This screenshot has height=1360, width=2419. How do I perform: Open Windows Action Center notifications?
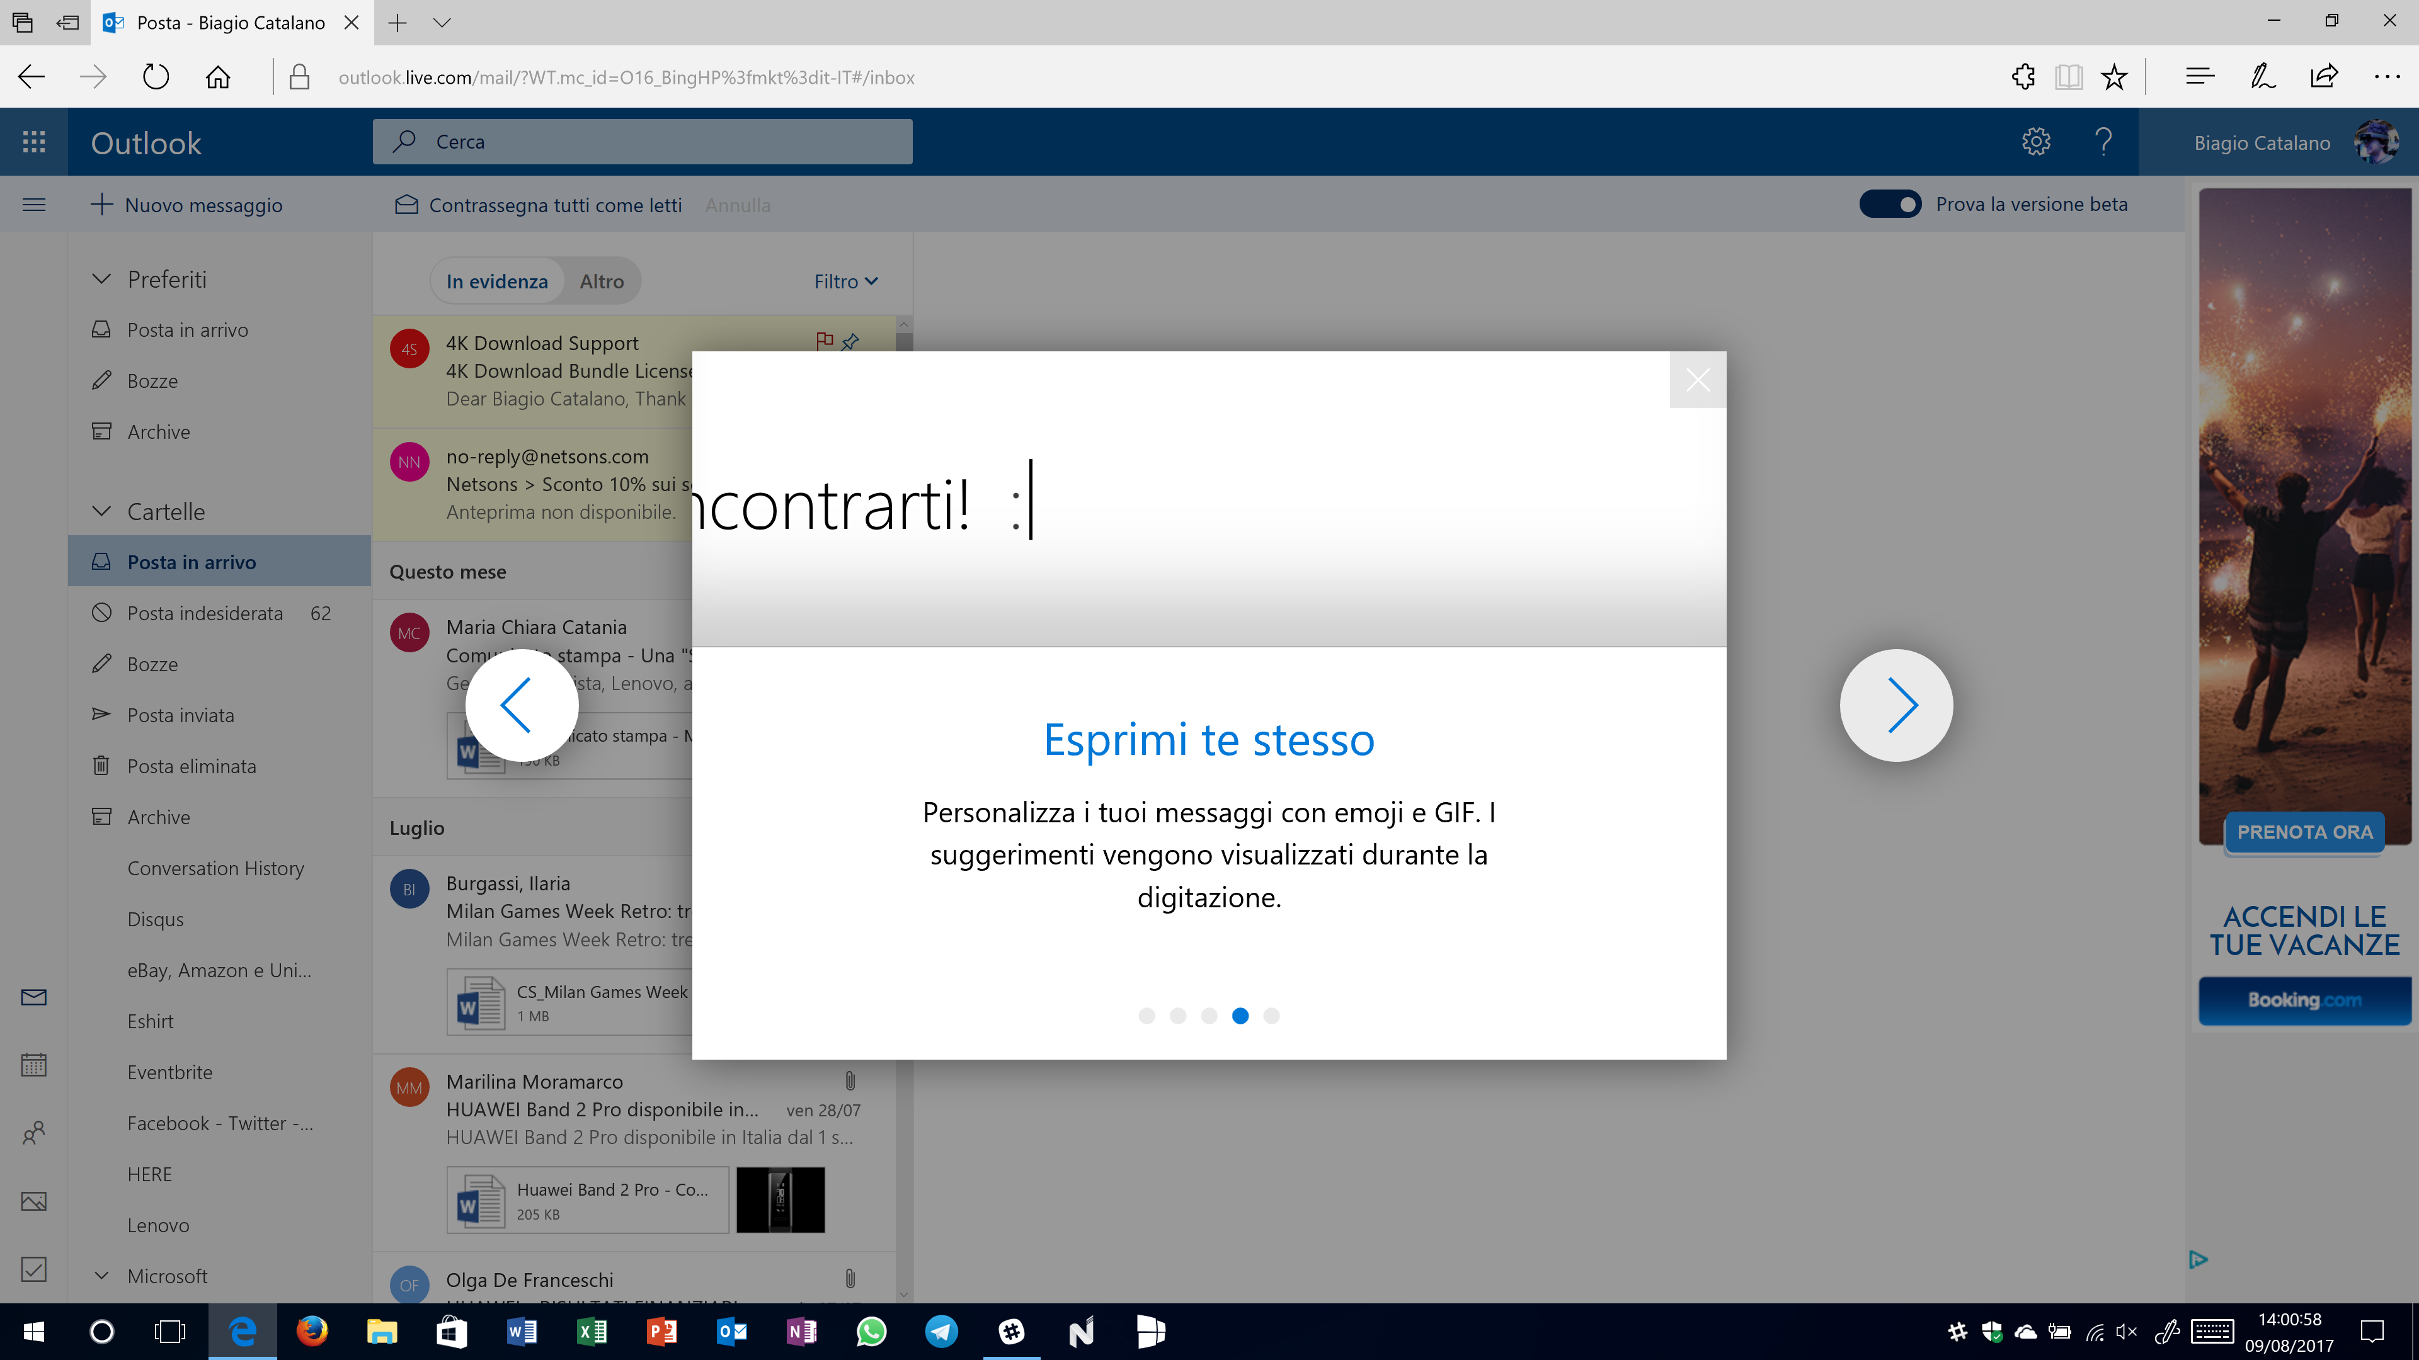click(x=2372, y=1331)
